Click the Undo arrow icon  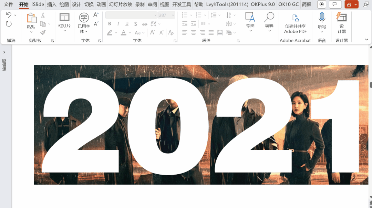tap(9, 15)
